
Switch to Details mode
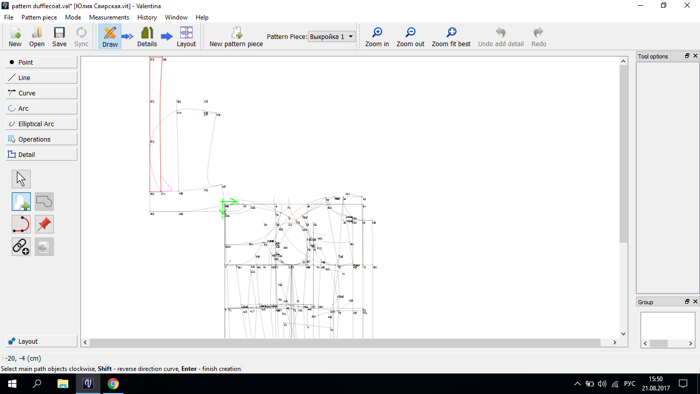click(147, 36)
